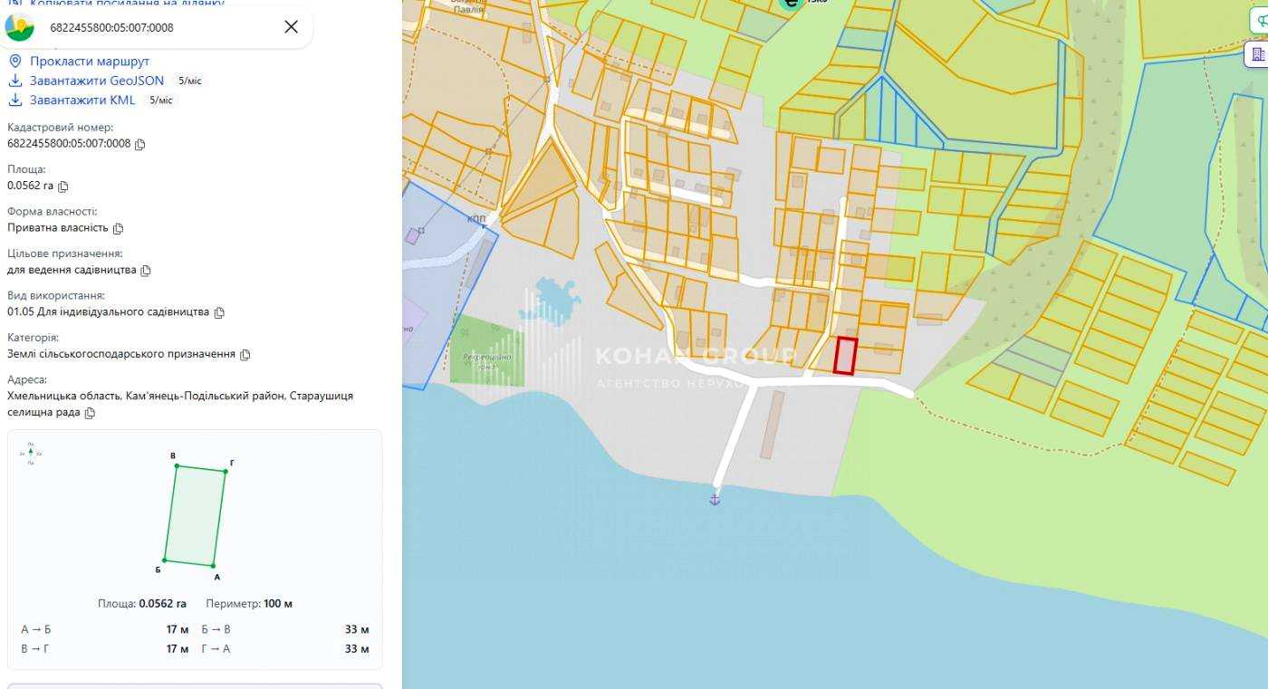Click vertex label Б on the parcel diagram
1268x689 pixels.
point(158,569)
